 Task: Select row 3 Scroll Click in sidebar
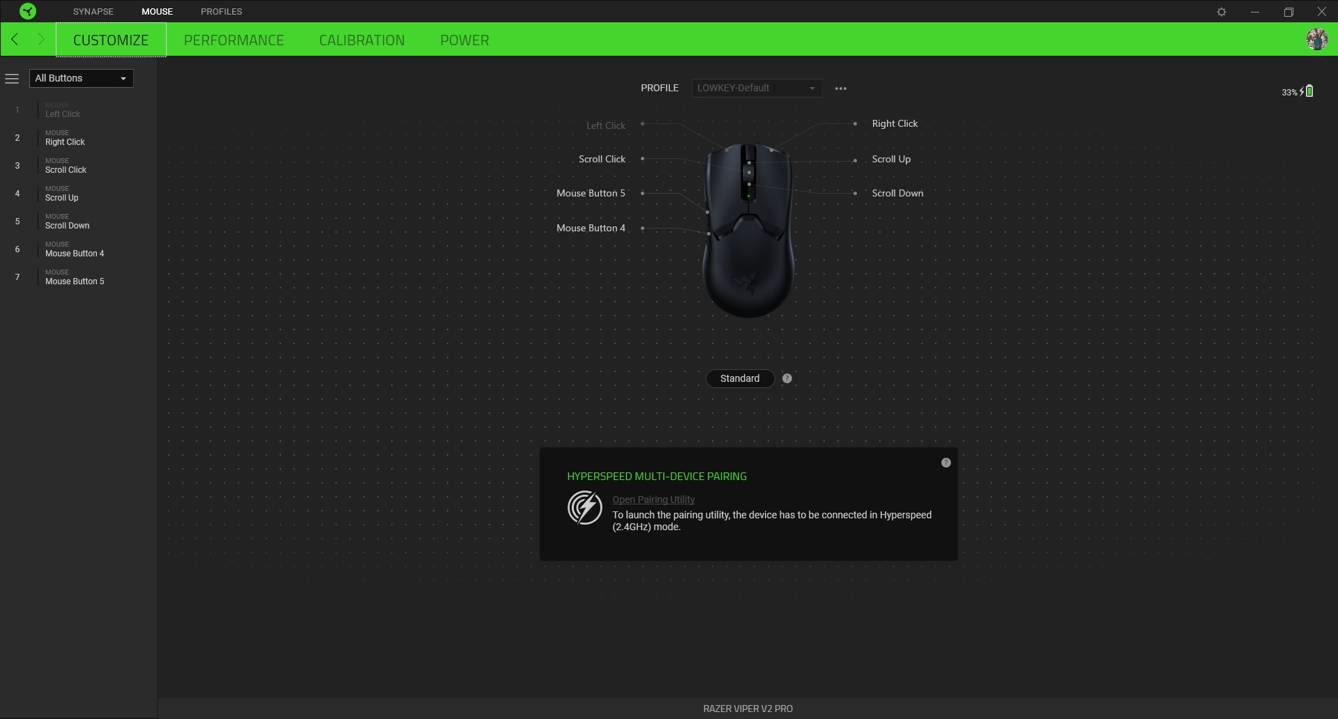(78, 166)
